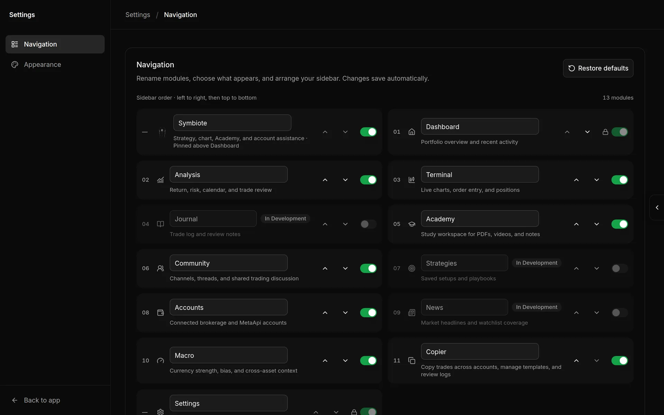The width and height of the screenshot is (664, 415).
Task: Move Symbiote module up
Action: pyautogui.click(x=325, y=132)
